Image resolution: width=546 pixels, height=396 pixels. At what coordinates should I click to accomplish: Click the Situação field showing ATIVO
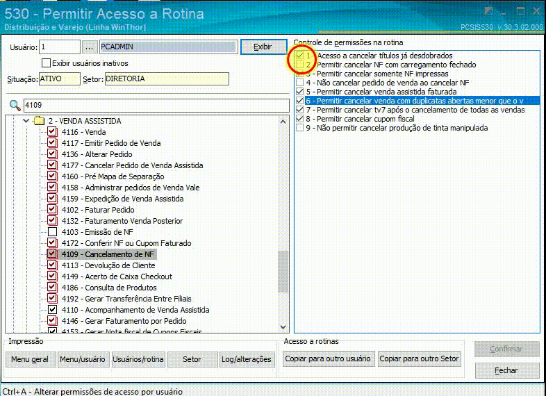coord(60,79)
